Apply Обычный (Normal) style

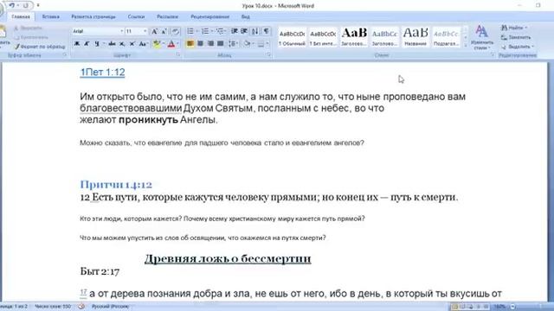coord(292,37)
